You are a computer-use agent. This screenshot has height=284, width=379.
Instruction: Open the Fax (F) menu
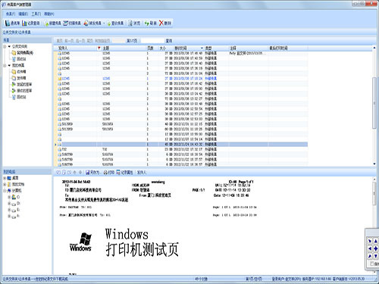click(x=11, y=14)
